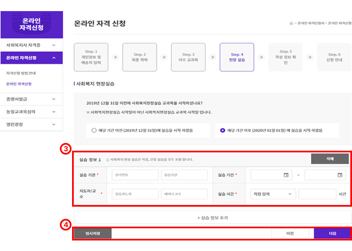The width and height of the screenshot is (352, 251).
Task: Click the 이전 button
Action: point(290,233)
